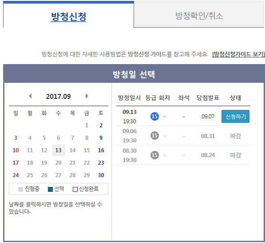Screen dimensions: 265x243
Task: Select calendar date 14
Action: point(72,150)
